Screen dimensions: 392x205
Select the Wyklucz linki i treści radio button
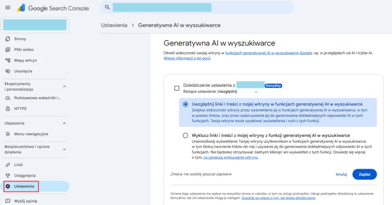(185, 135)
